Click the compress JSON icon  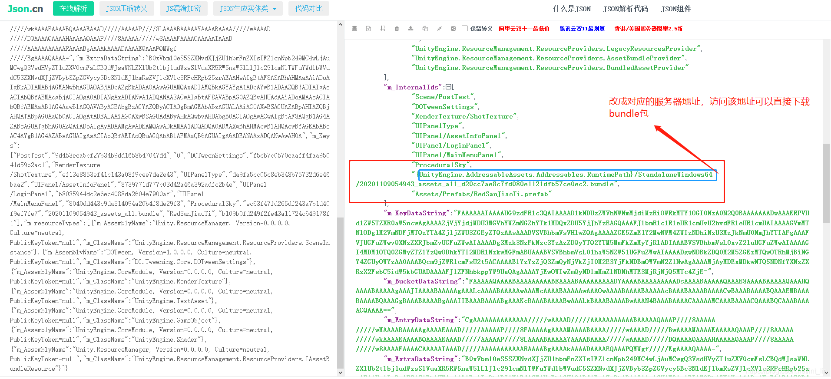(439, 29)
